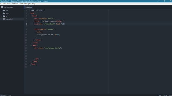Click the UTF-8 encoding selector

click(x=165, y=95)
